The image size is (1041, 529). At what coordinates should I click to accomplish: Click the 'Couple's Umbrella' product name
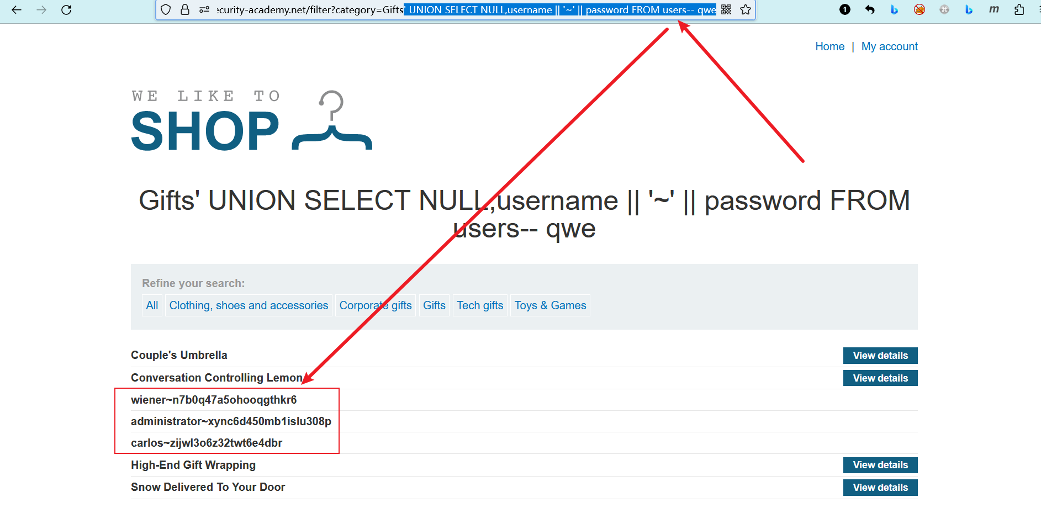pyautogui.click(x=179, y=355)
